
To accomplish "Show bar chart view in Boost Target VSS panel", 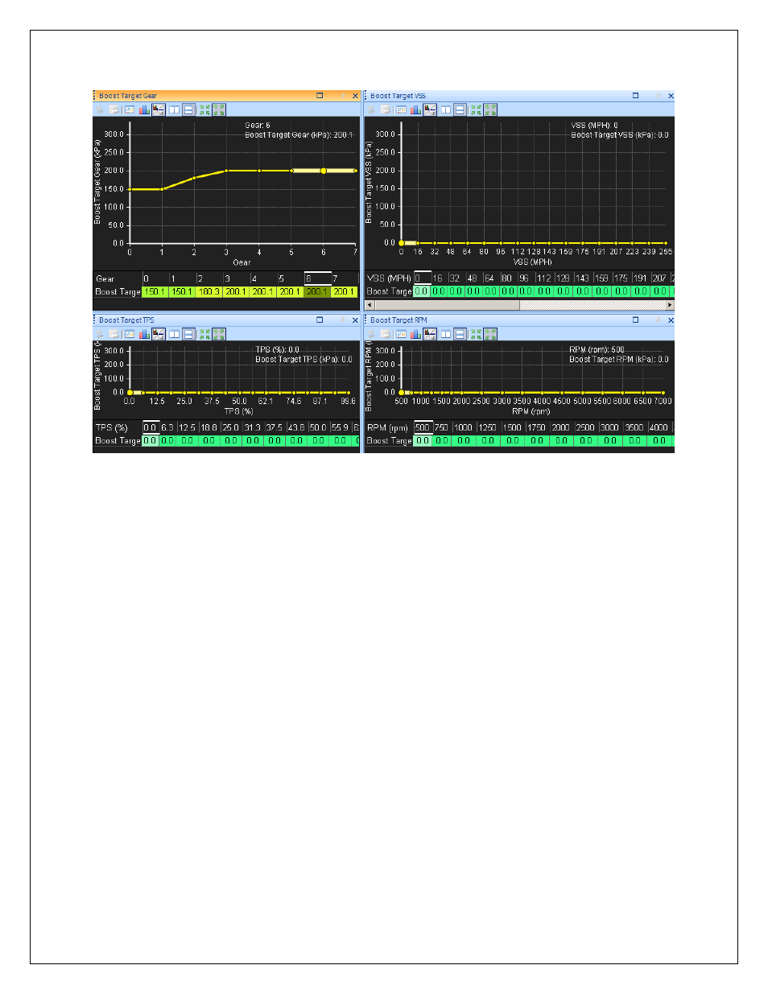I will click(415, 109).
